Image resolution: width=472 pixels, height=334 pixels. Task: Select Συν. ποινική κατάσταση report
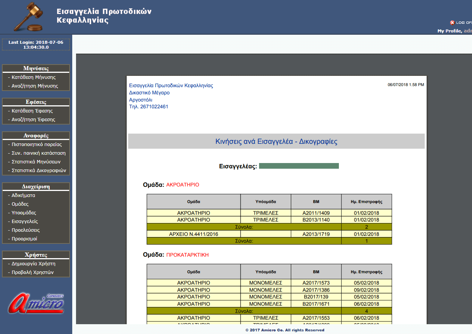point(39,153)
